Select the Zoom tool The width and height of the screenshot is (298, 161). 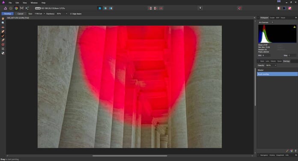3,23
